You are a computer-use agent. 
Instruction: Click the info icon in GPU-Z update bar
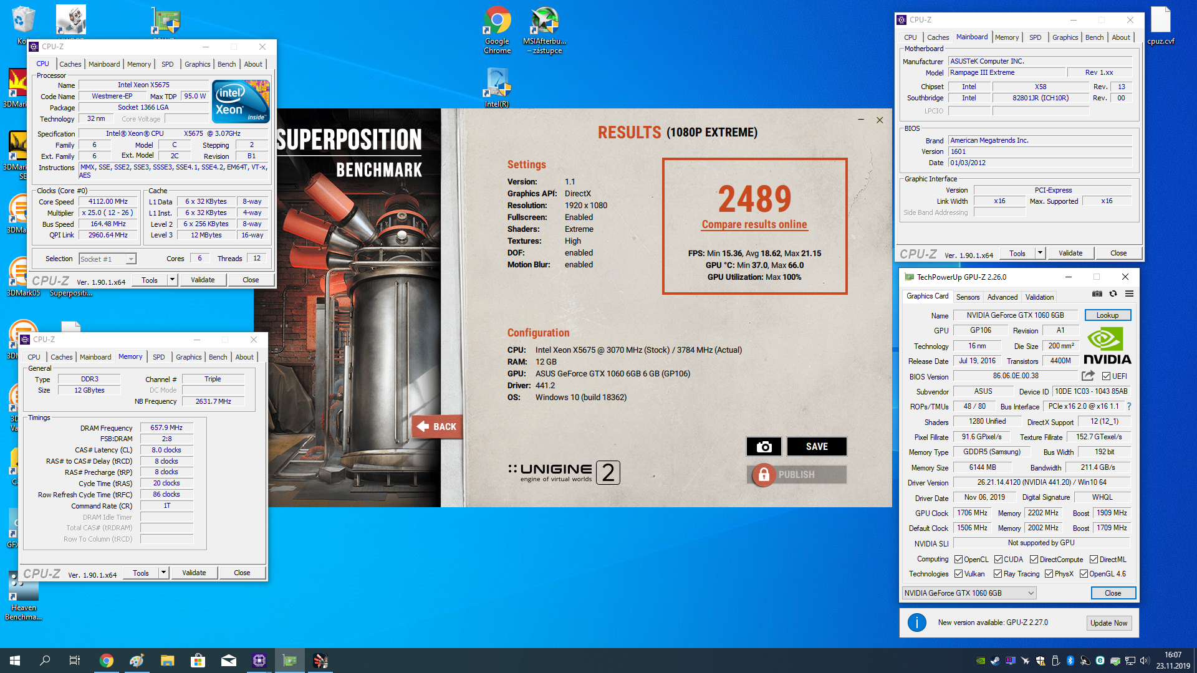916,623
